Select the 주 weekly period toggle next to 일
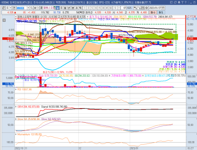The height and width of the screenshot is (150, 197). tap(61, 8)
